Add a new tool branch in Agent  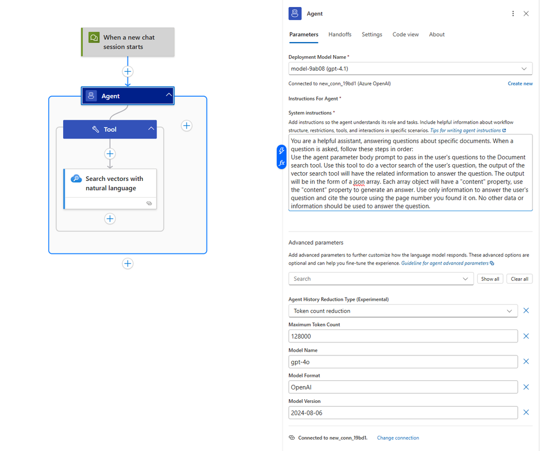point(186,125)
